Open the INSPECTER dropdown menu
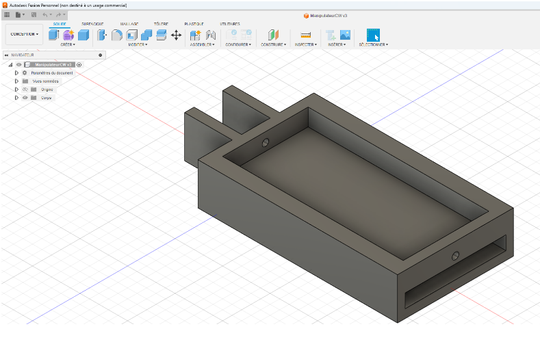Image resolution: width=540 pixels, height=344 pixels. (305, 44)
